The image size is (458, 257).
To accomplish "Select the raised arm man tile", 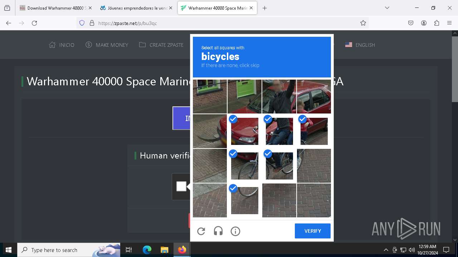I will [x=279, y=96].
